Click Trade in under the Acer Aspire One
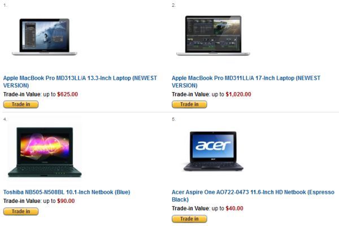339x226 pixels. tap(189, 219)
